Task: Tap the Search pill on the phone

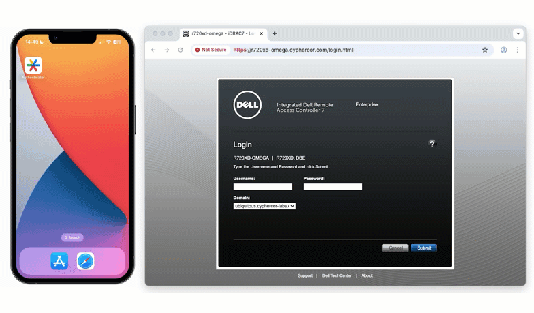Action: [72, 237]
